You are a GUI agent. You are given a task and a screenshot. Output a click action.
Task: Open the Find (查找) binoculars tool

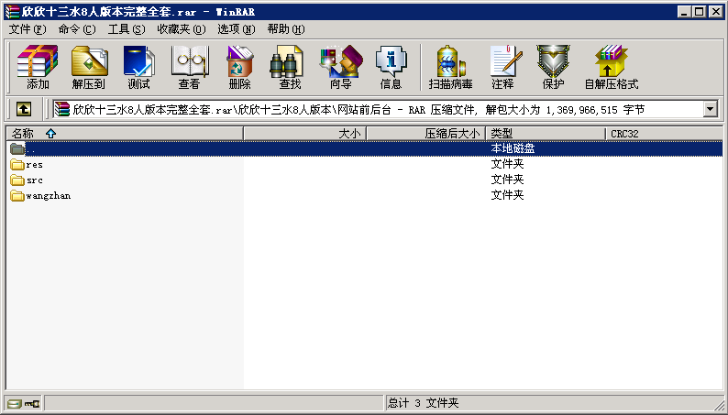coord(290,68)
